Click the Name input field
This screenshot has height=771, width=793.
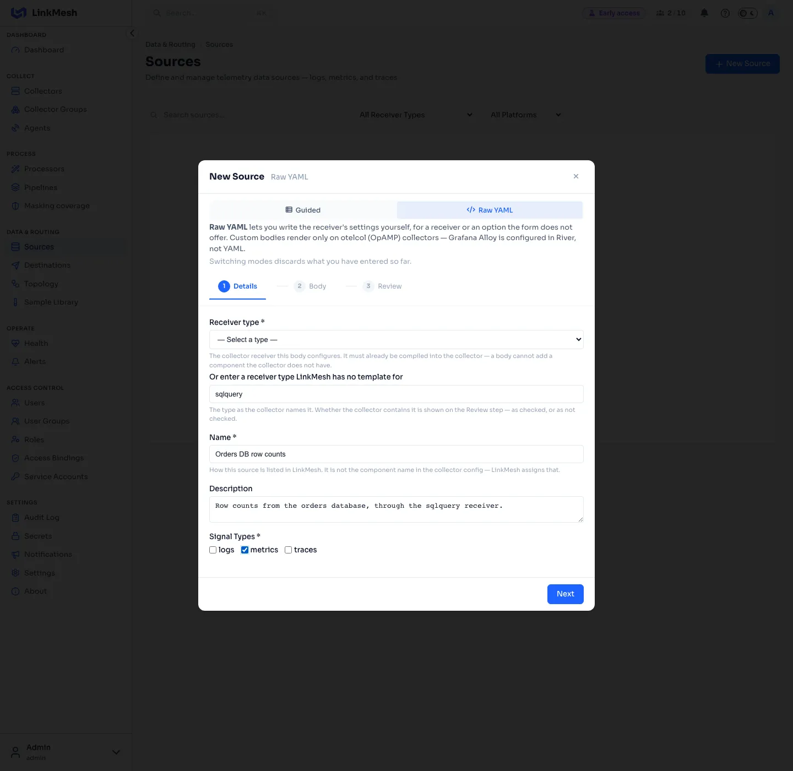click(x=397, y=454)
